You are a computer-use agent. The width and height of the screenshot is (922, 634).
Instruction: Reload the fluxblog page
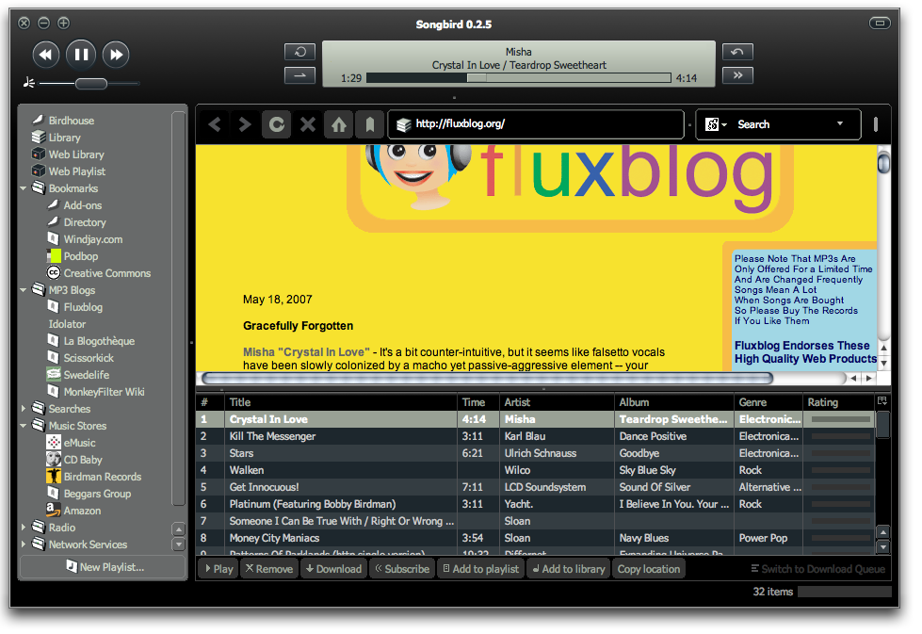(x=276, y=124)
